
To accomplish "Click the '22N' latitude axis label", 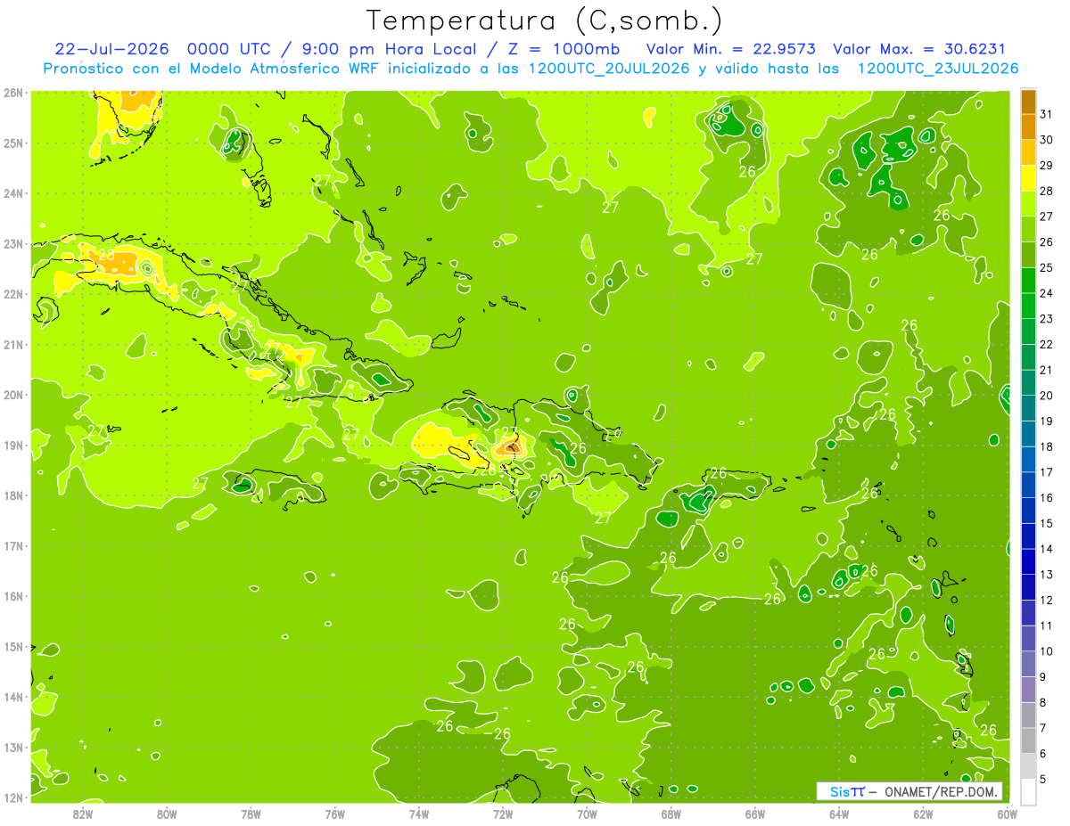I will 13,294.
